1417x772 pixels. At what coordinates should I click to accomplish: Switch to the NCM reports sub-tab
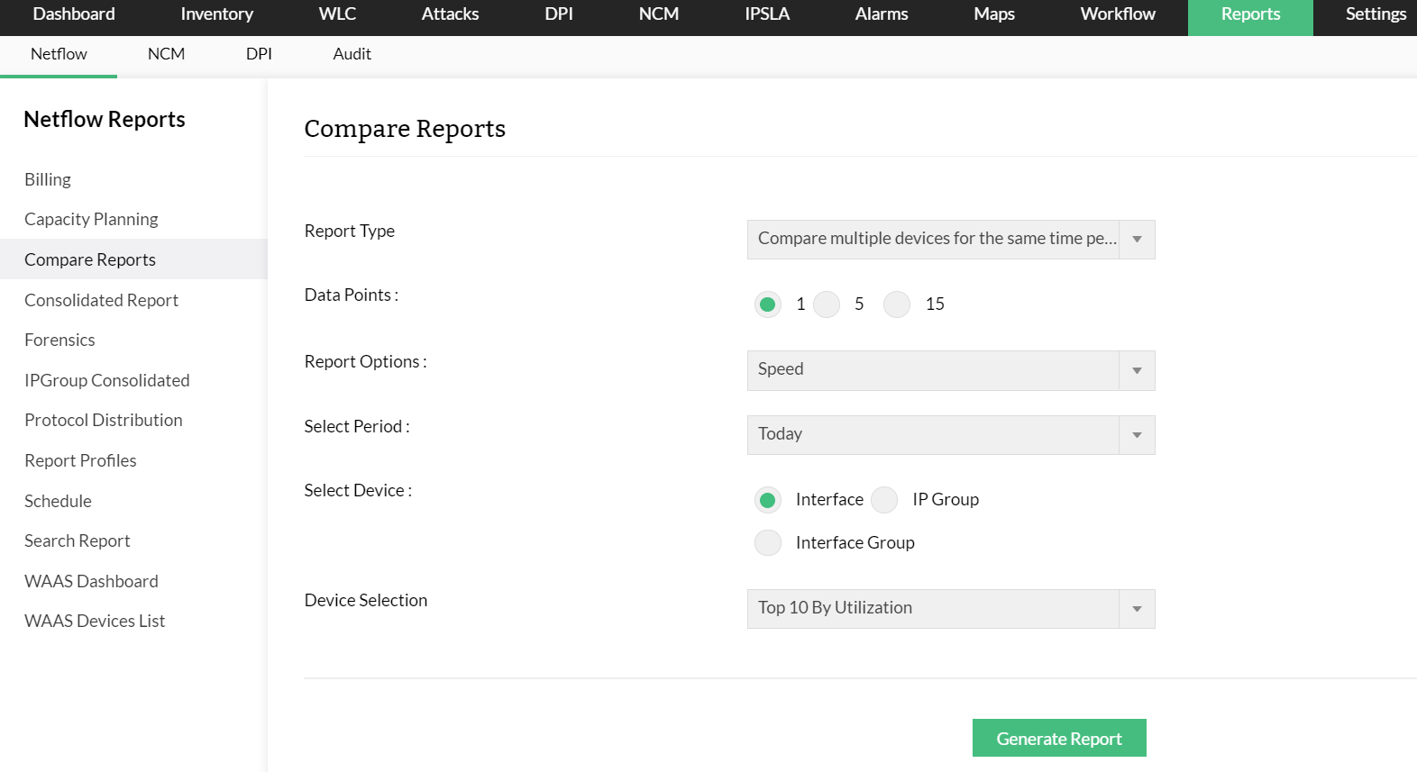click(166, 54)
